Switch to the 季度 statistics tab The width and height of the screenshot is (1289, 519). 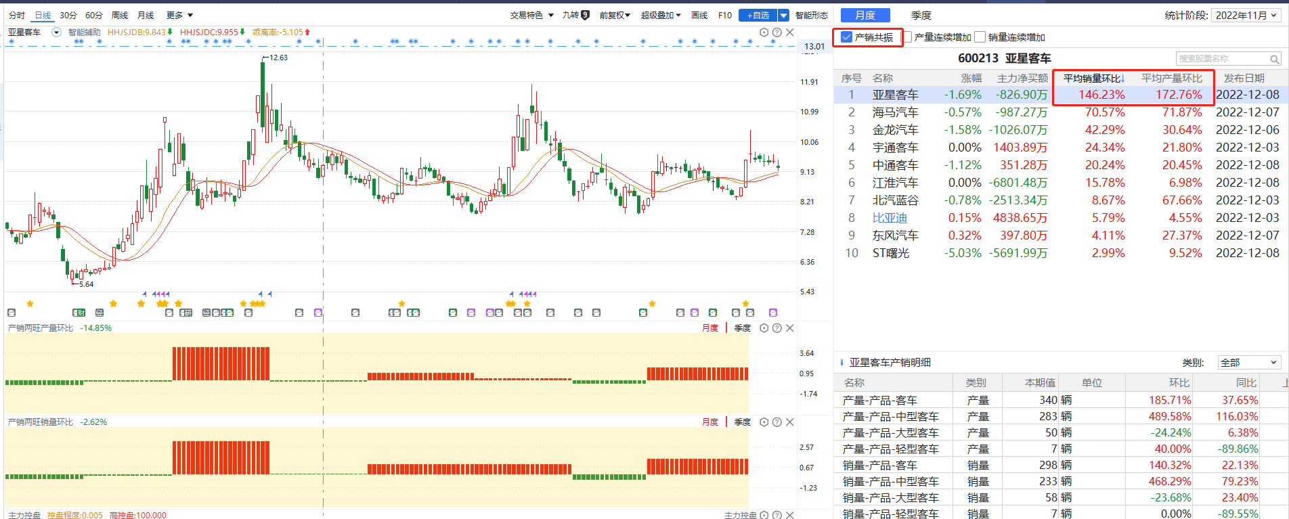coord(921,15)
